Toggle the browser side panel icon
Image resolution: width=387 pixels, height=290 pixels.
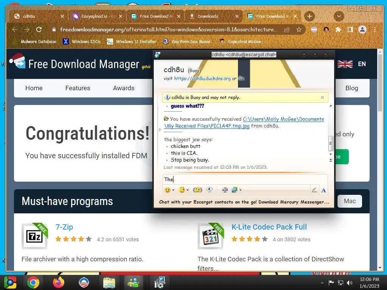pyautogui.click(x=350, y=29)
